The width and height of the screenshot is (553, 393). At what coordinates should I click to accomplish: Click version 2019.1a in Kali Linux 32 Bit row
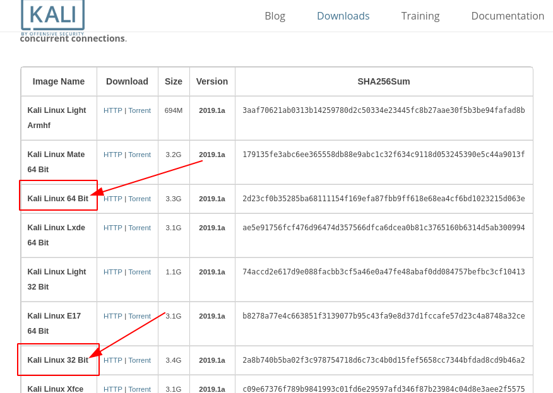(x=212, y=360)
